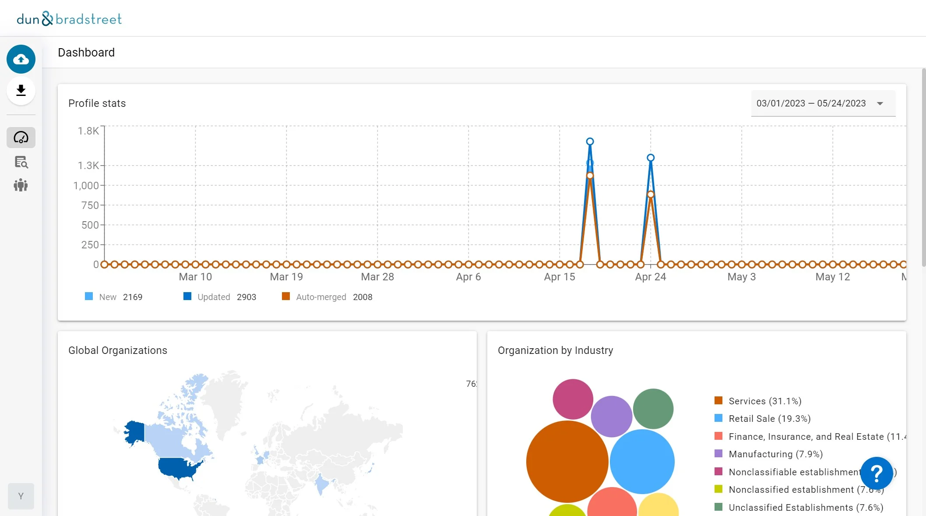Screen dimensions: 926x516
Task: Click India on the world map
Action: [x=321, y=484]
